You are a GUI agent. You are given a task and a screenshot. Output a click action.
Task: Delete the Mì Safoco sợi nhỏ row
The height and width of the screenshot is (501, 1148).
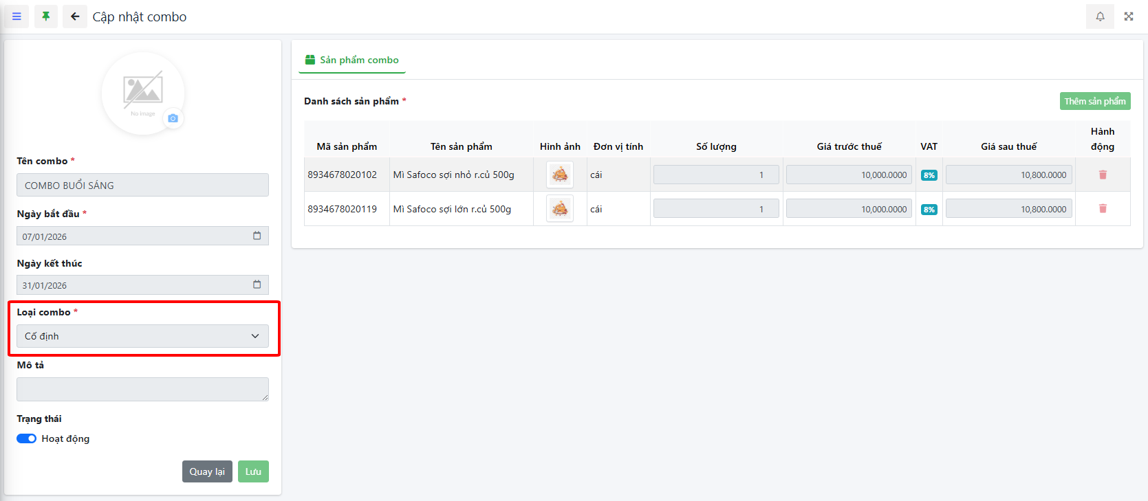click(1103, 175)
